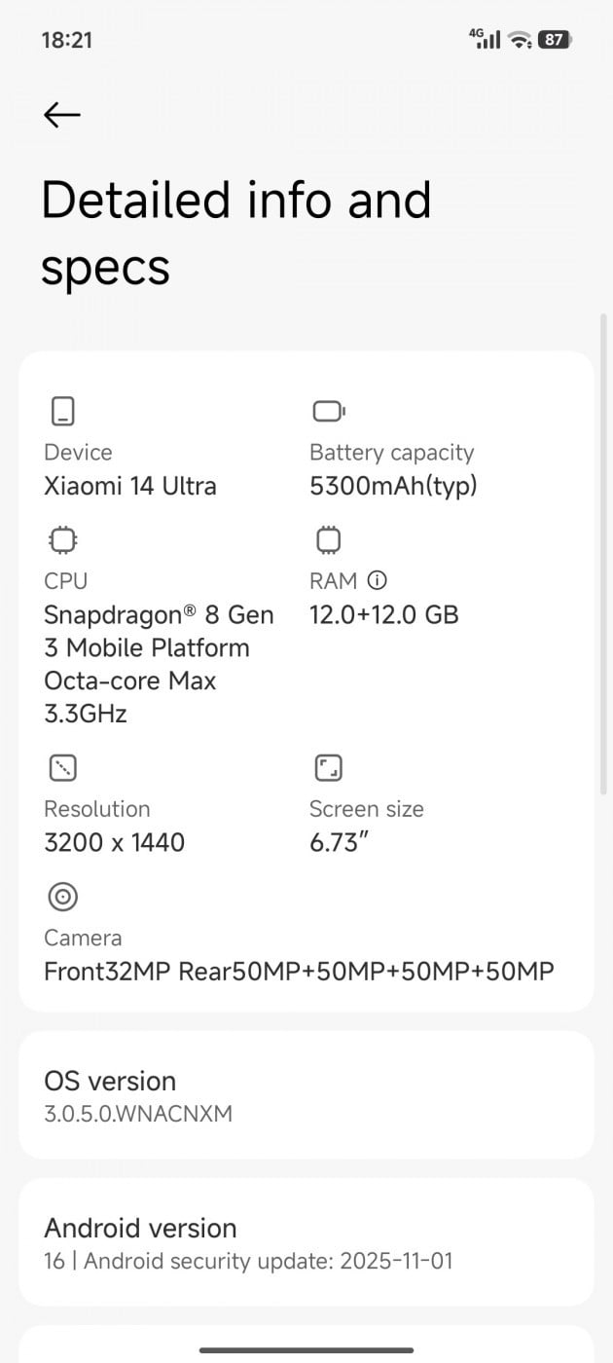Tap the 5300mAh battery capacity value
Viewport: 613px width, 1363px height.
[393, 486]
